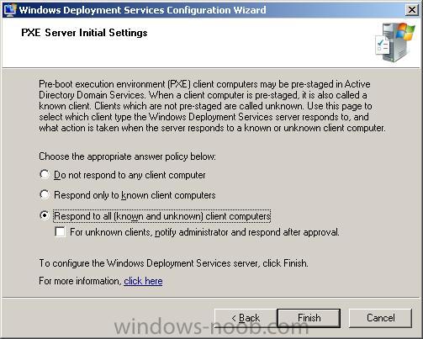Cancel the configuration wizard
This screenshot has width=423, height=339.
(x=381, y=318)
